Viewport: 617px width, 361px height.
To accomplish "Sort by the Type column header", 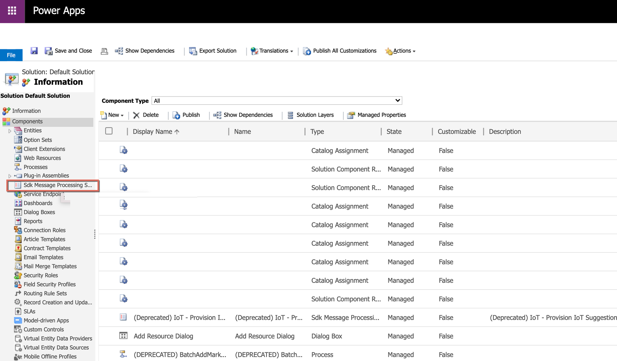I will tap(317, 132).
